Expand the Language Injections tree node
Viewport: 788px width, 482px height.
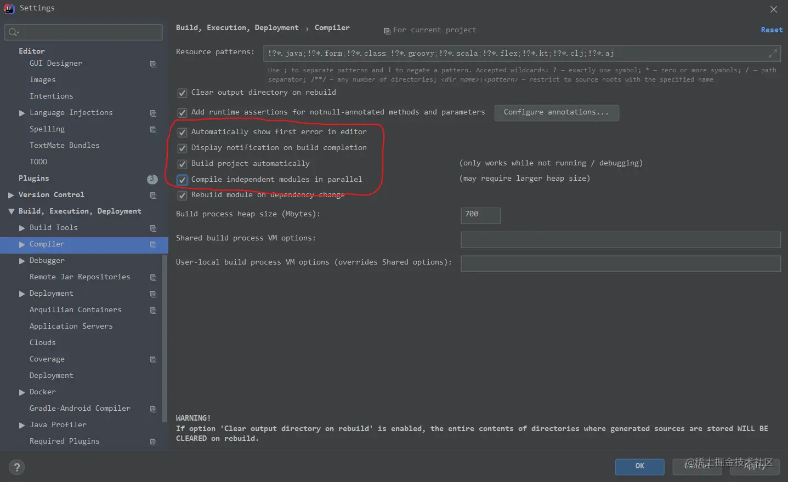(x=22, y=113)
